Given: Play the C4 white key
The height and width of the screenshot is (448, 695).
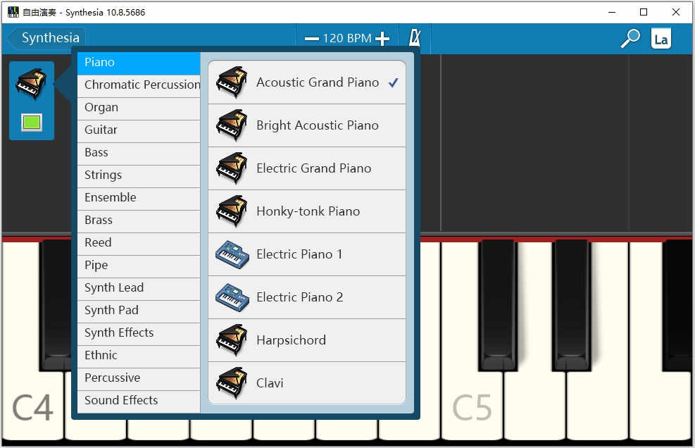Looking at the screenshot, I should 33,406.
